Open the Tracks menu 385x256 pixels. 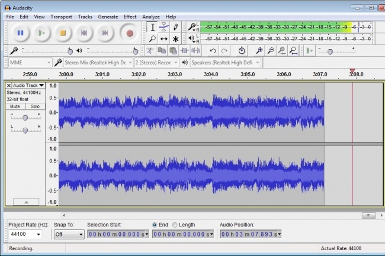[85, 17]
